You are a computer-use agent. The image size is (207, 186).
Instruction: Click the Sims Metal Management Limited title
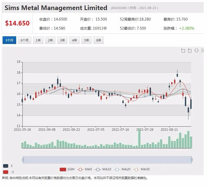(x=56, y=8)
